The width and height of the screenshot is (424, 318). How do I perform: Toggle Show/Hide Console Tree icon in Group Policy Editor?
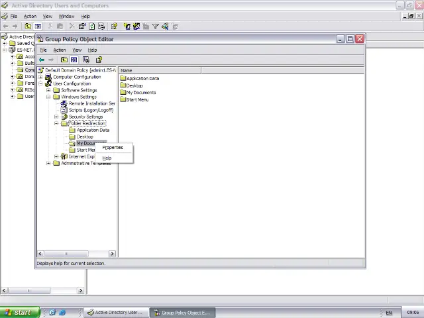coord(74,60)
